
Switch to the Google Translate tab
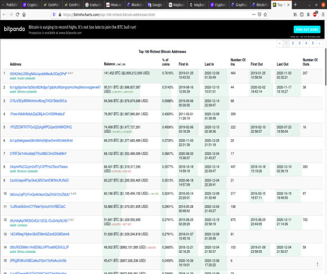(x=156, y=5)
